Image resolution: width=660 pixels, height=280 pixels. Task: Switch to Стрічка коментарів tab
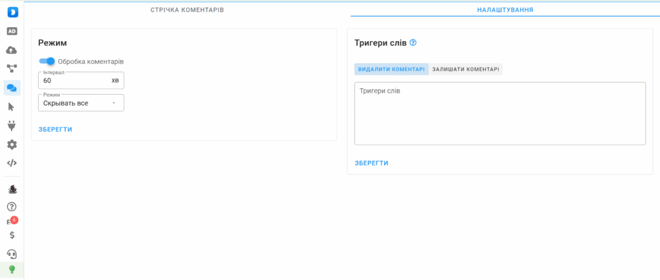pyautogui.click(x=187, y=10)
